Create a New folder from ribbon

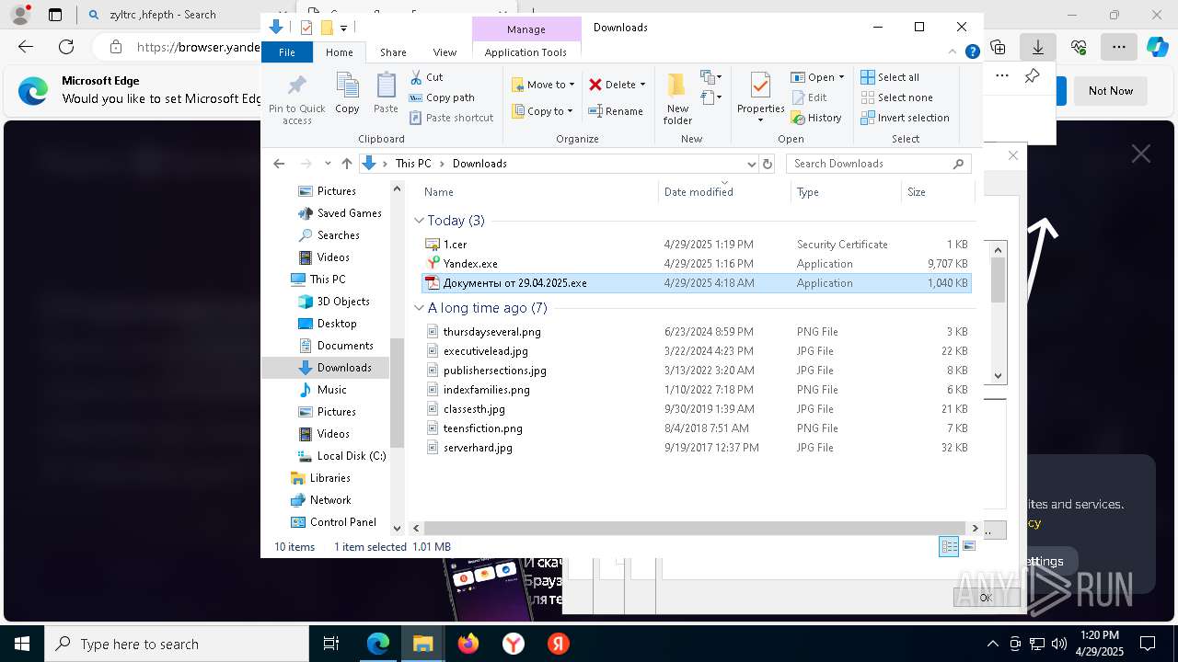pos(677,98)
